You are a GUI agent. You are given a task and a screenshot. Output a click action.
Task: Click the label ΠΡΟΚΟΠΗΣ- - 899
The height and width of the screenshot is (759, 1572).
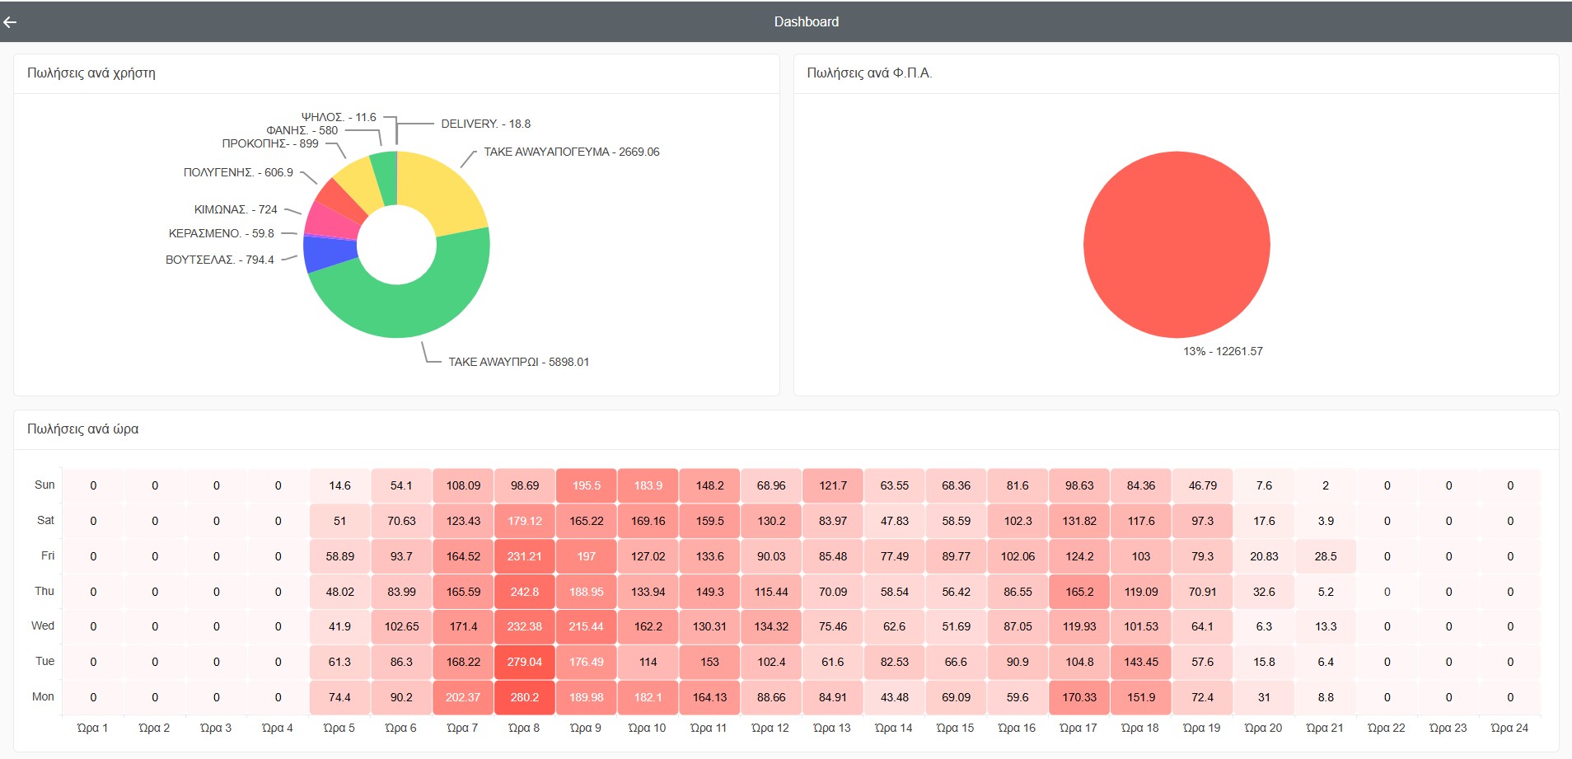point(270,143)
